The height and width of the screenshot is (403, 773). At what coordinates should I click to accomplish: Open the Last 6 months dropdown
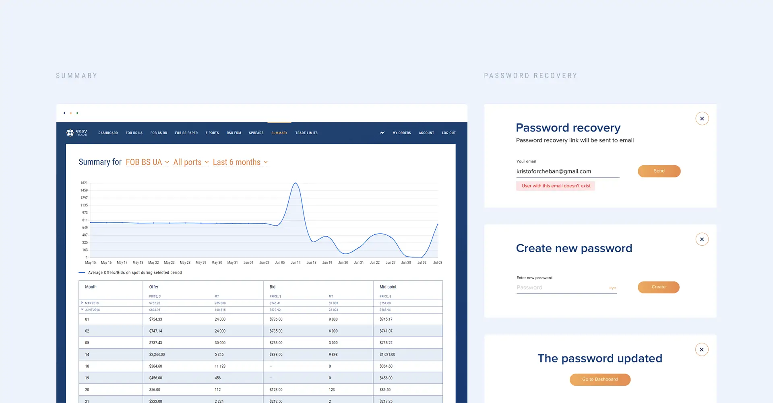coord(240,162)
